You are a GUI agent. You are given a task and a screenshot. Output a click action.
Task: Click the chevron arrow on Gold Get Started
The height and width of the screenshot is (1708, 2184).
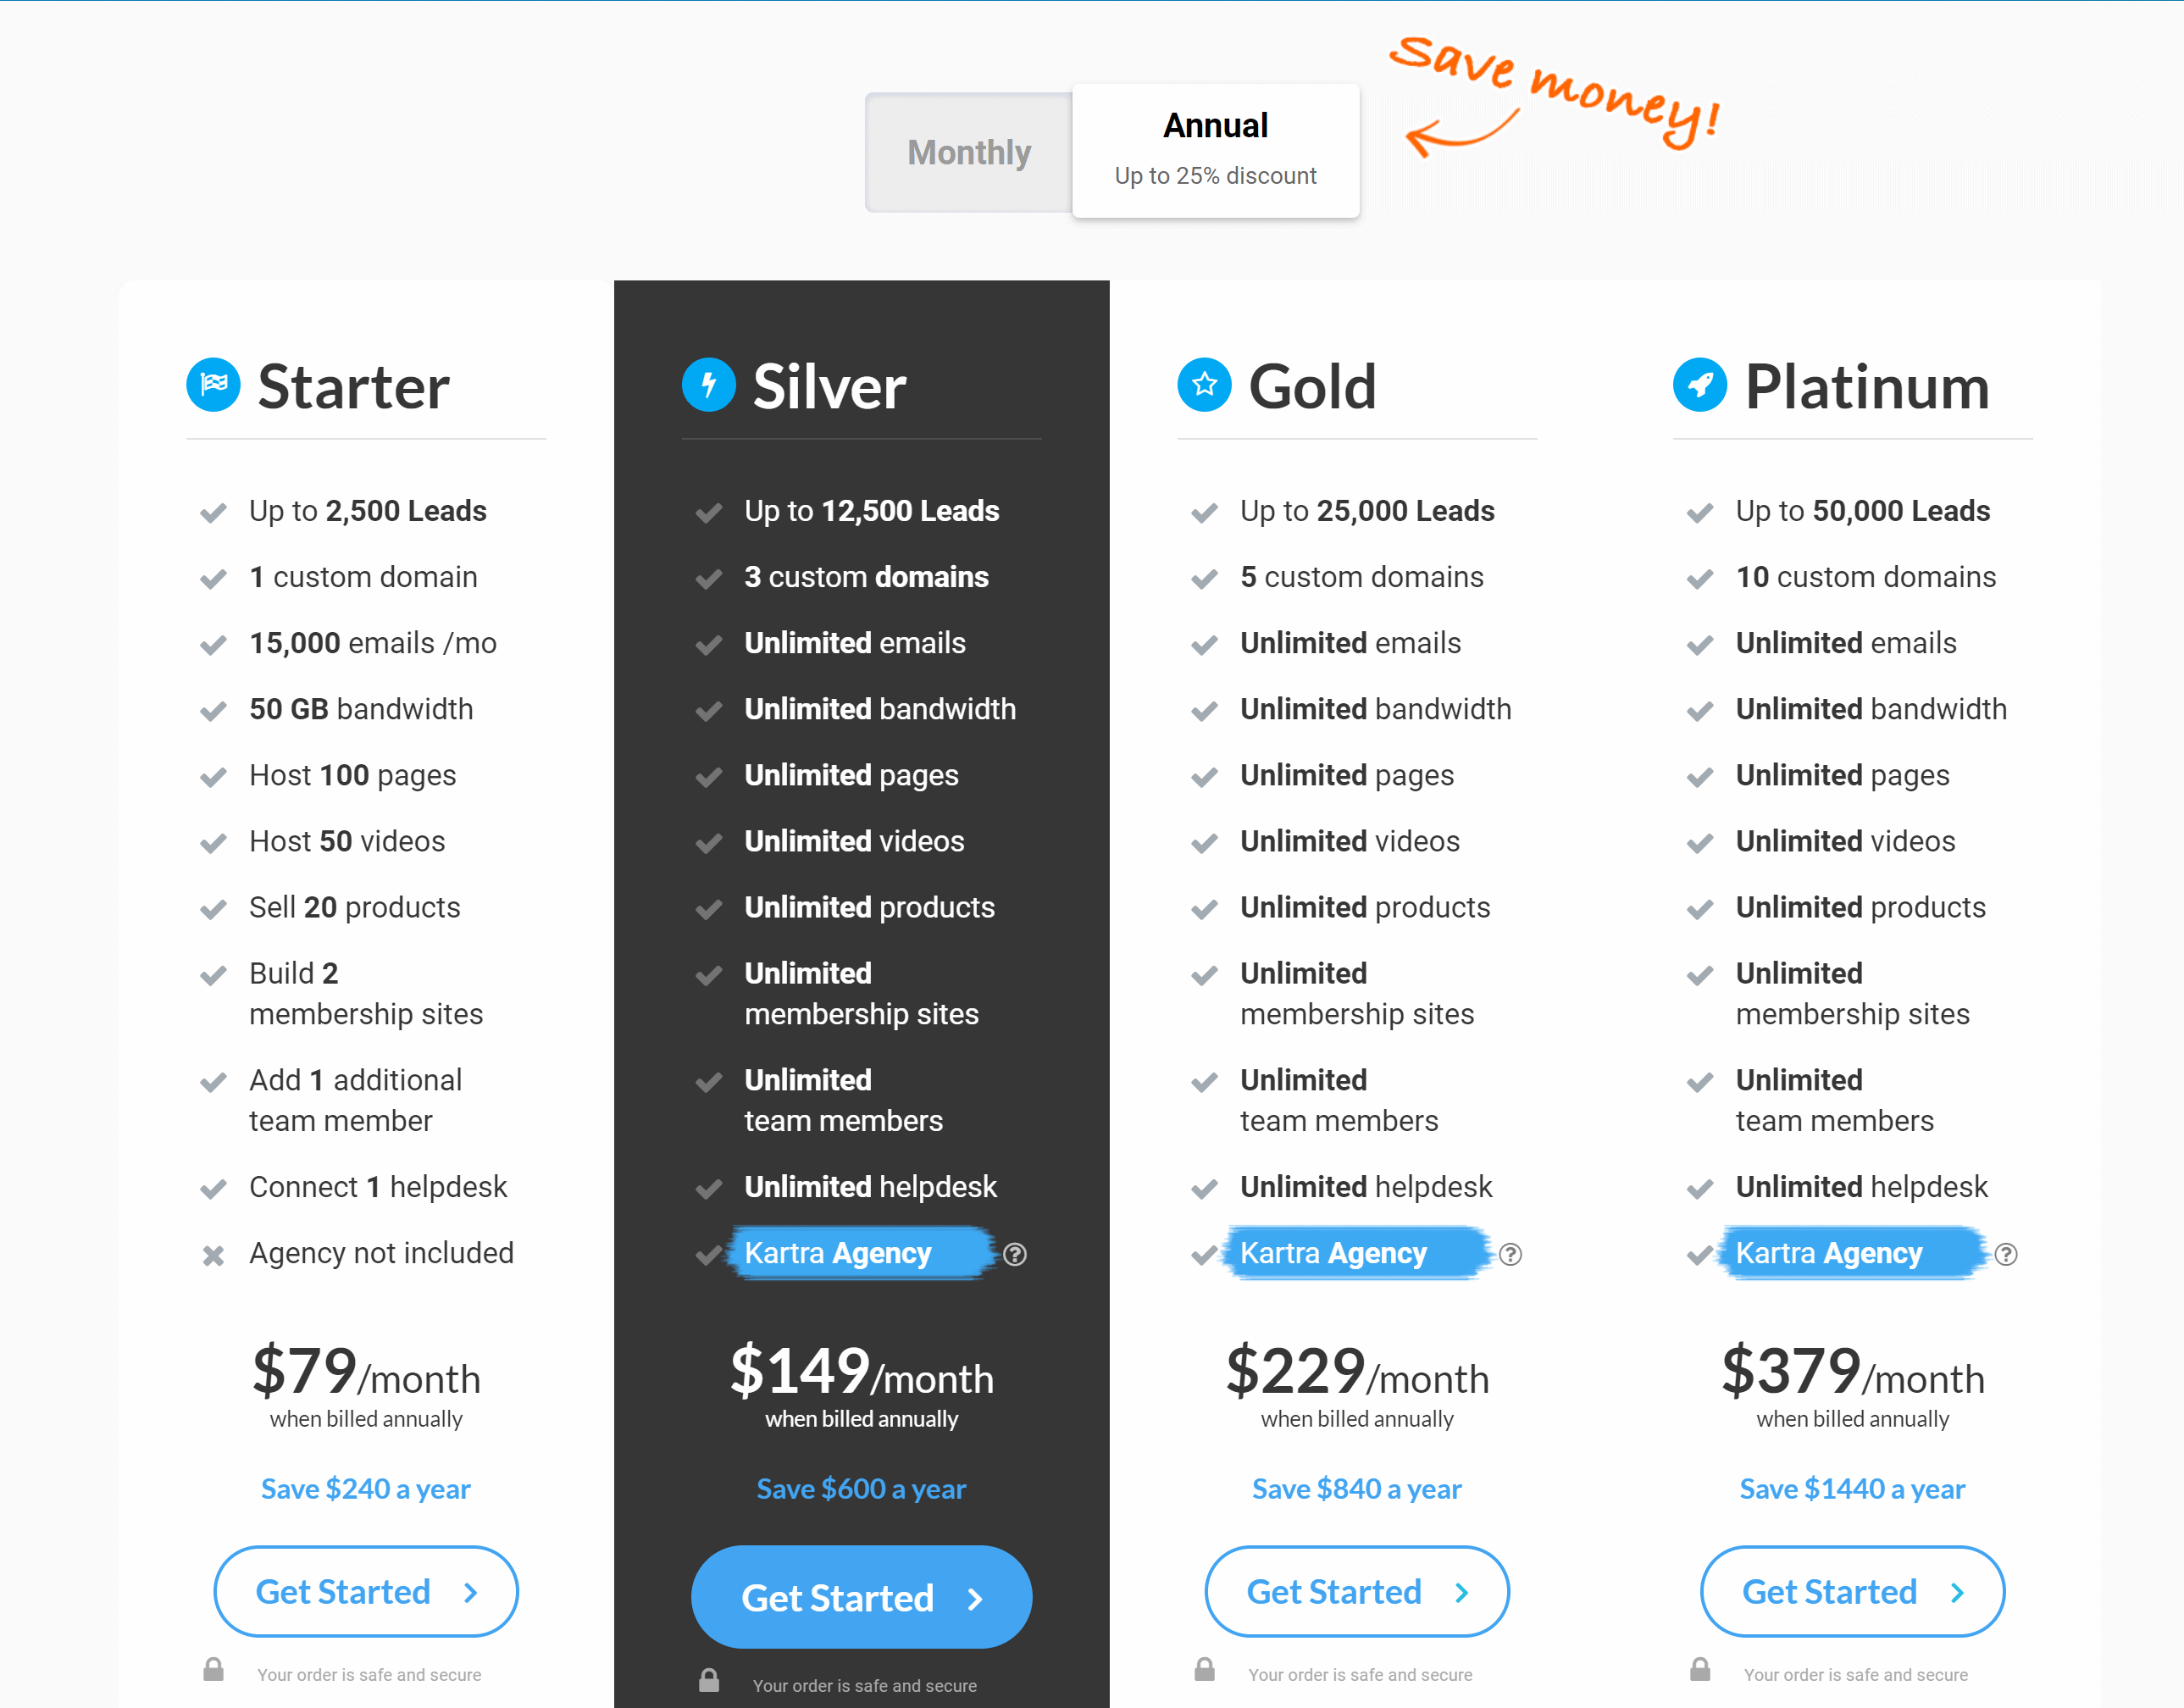pos(1462,1592)
